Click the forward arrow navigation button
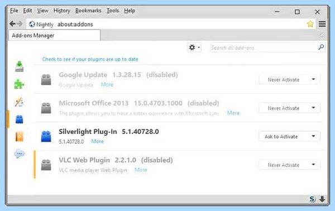The width and height of the screenshot is (335, 211). click(20, 23)
